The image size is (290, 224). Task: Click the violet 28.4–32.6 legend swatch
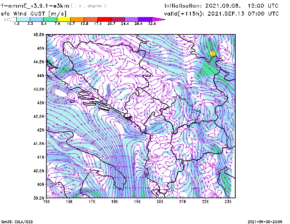(145, 19)
